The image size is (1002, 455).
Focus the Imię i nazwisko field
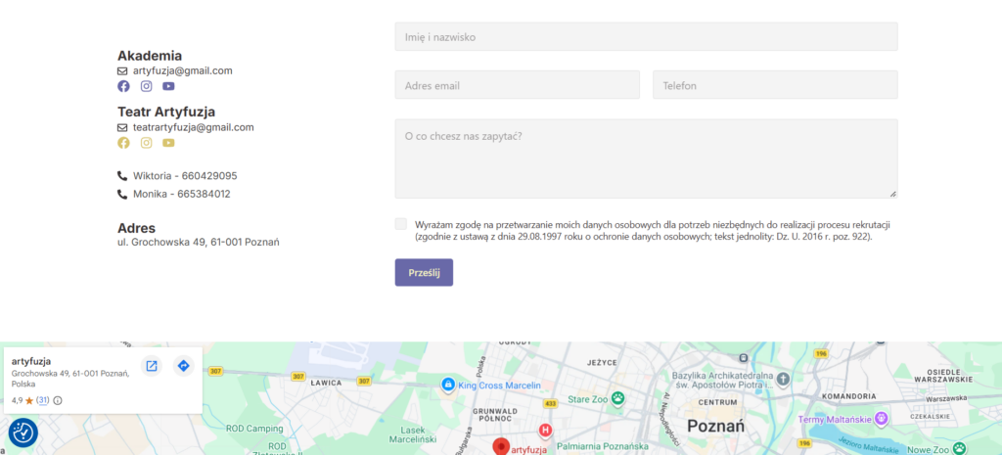point(646,37)
